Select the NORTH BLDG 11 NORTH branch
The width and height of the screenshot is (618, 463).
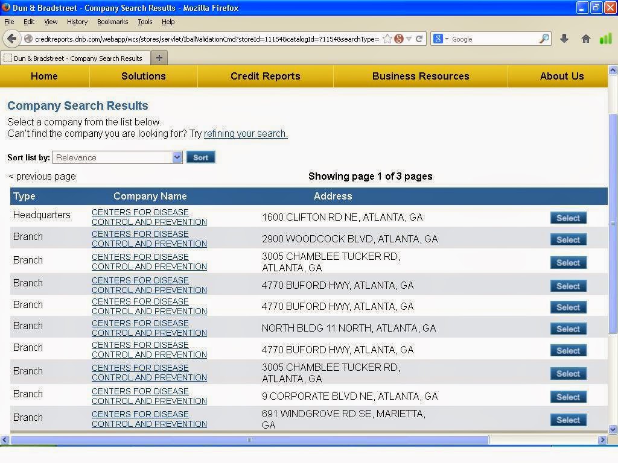pyautogui.click(x=568, y=329)
